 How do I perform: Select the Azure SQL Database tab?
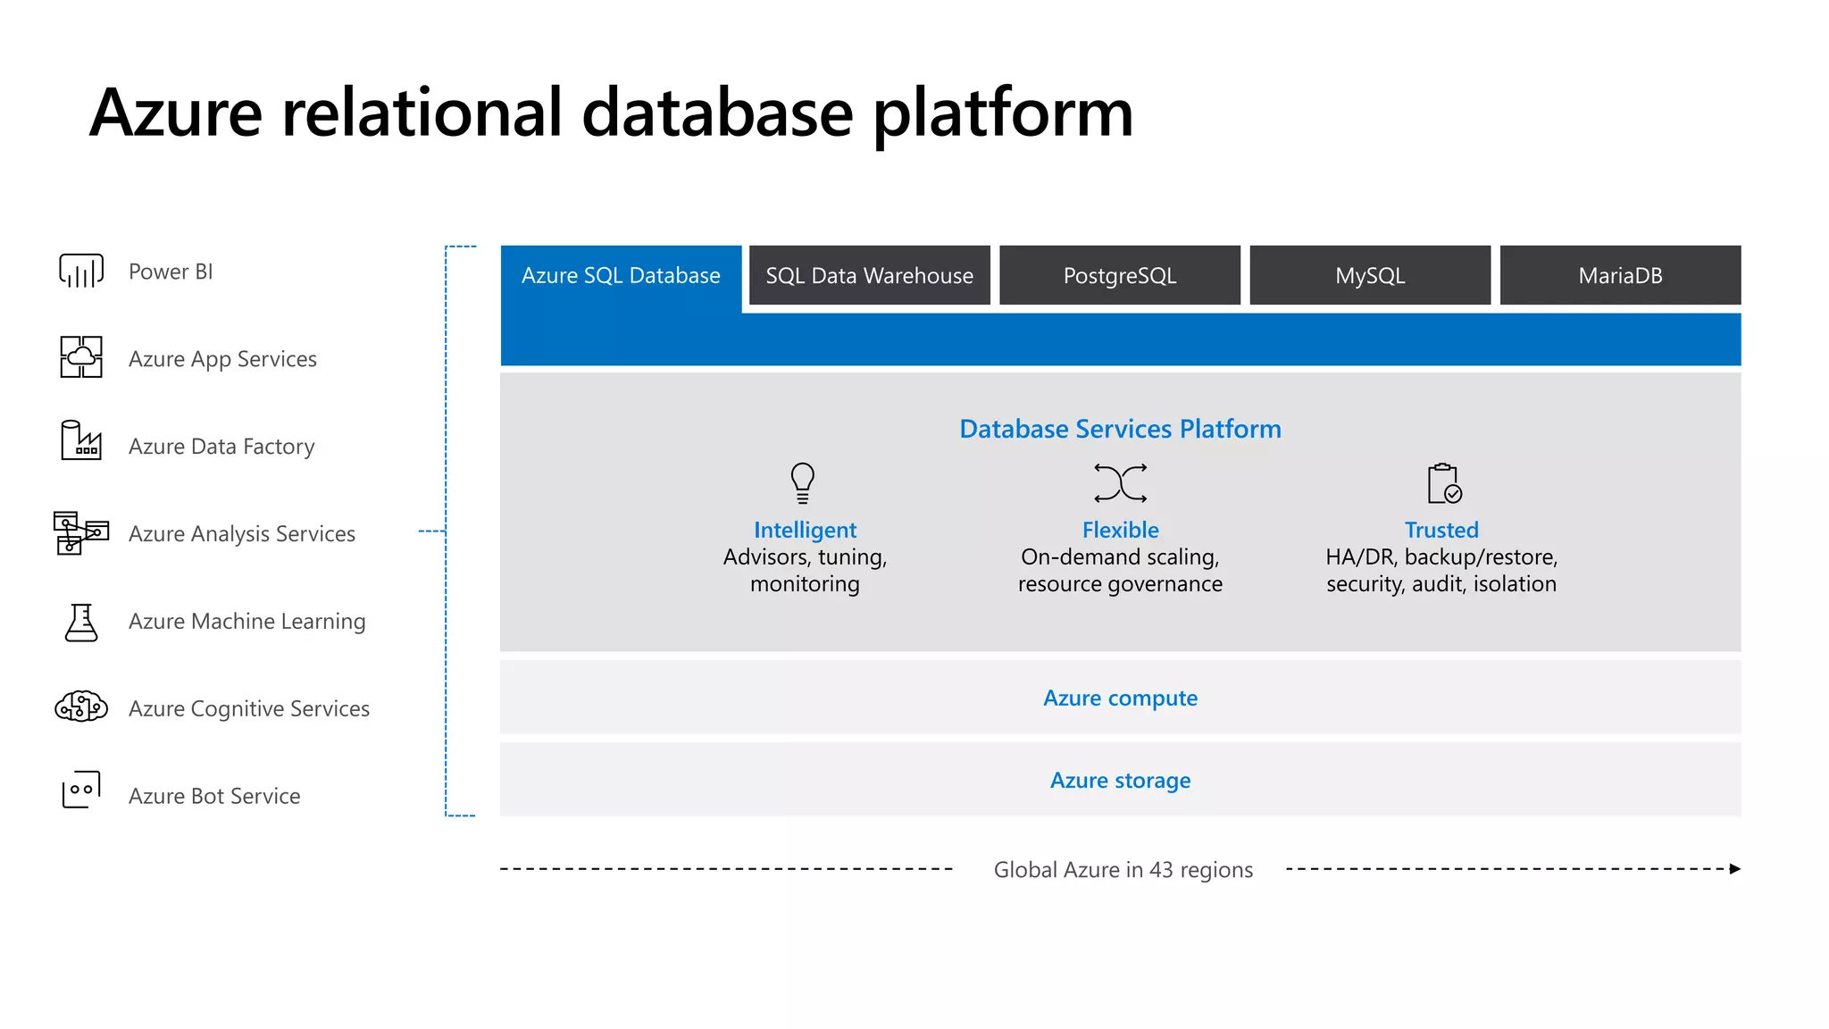(621, 275)
